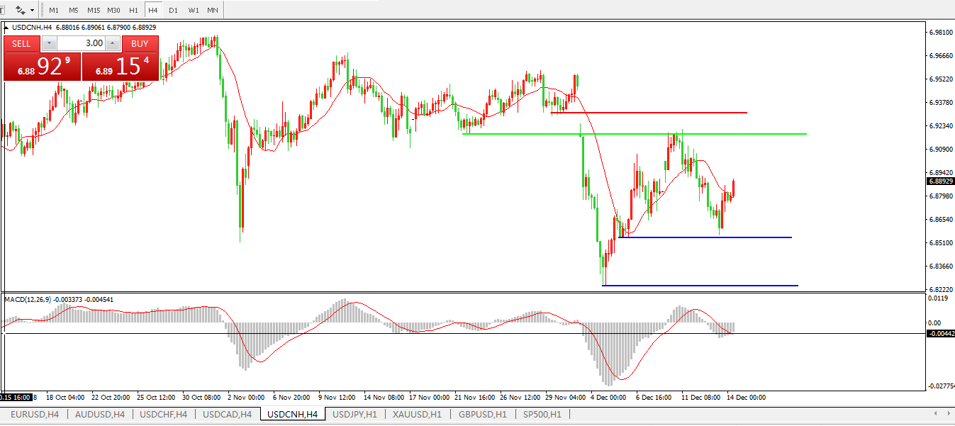This screenshot has width=955, height=426.
Task: Decrease lot volume with the down arrow
Action: click(x=48, y=43)
